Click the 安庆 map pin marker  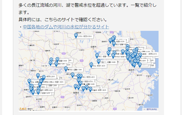point(91,65)
